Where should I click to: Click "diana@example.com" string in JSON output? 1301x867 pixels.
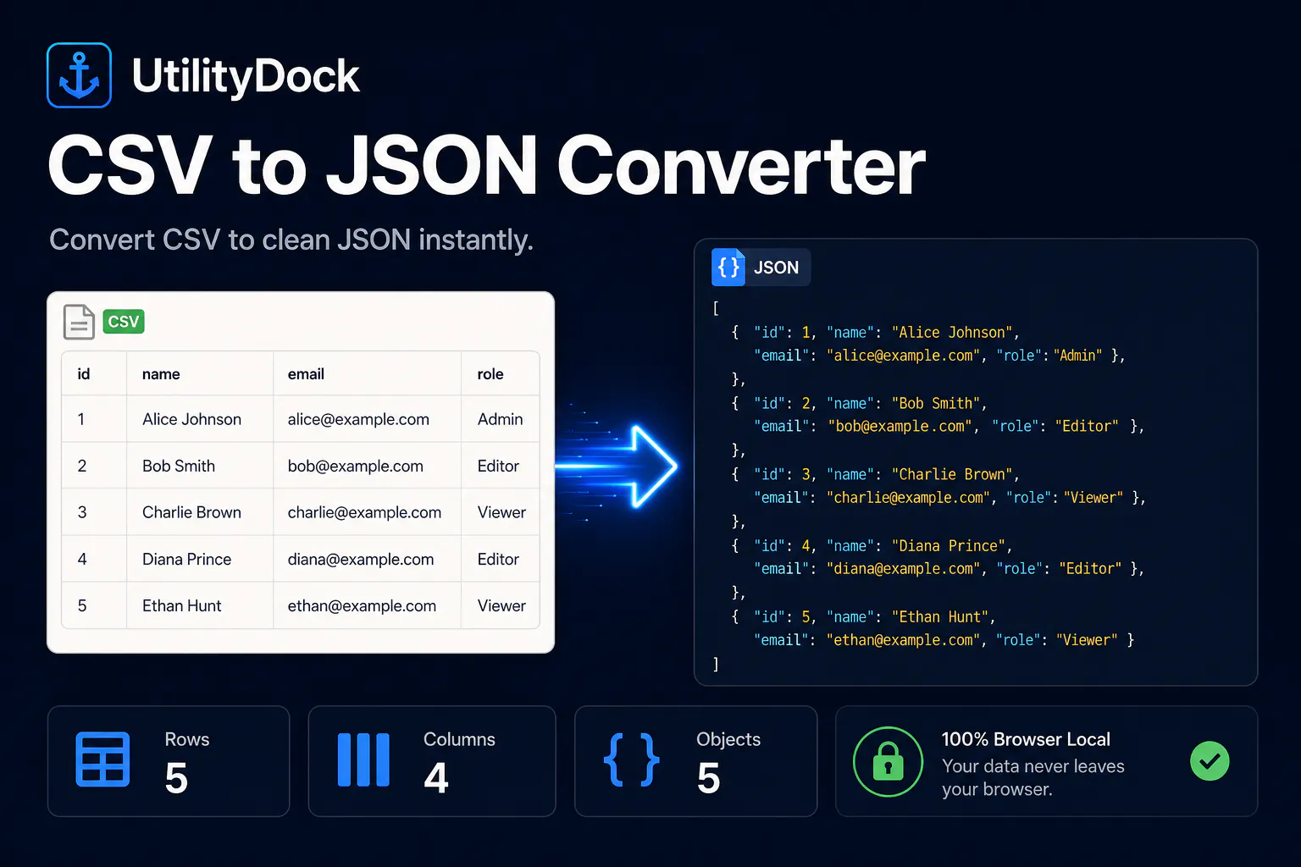click(904, 569)
